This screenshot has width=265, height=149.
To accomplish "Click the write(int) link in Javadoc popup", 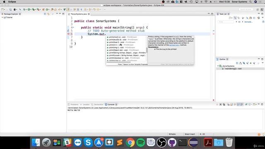I will tap(174, 45).
